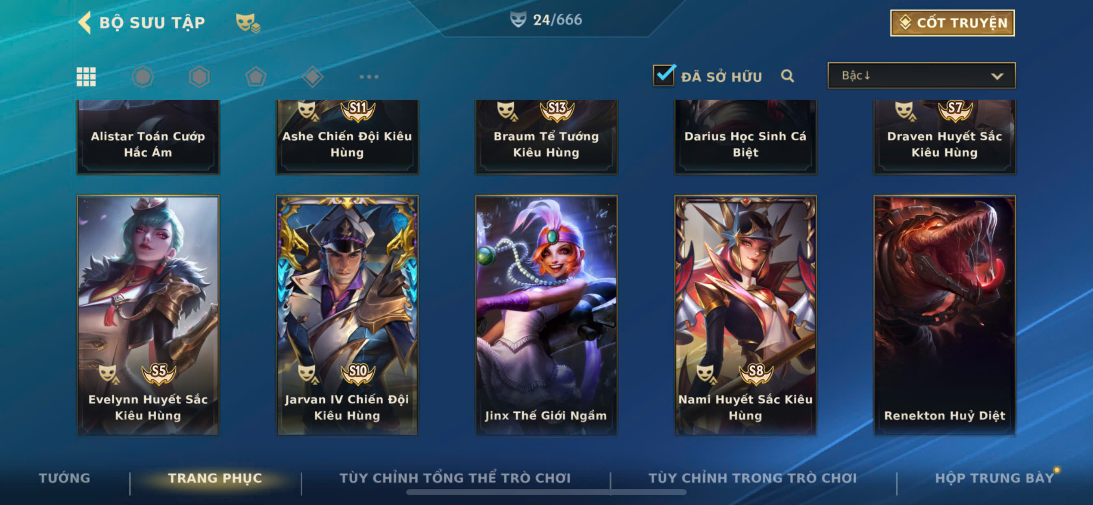
Task: Select the diamond rarity filter icon
Action: [313, 77]
